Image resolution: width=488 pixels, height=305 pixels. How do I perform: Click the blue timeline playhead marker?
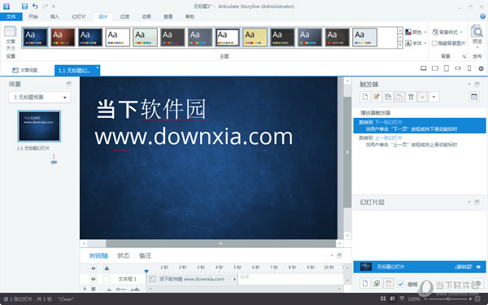(x=146, y=272)
